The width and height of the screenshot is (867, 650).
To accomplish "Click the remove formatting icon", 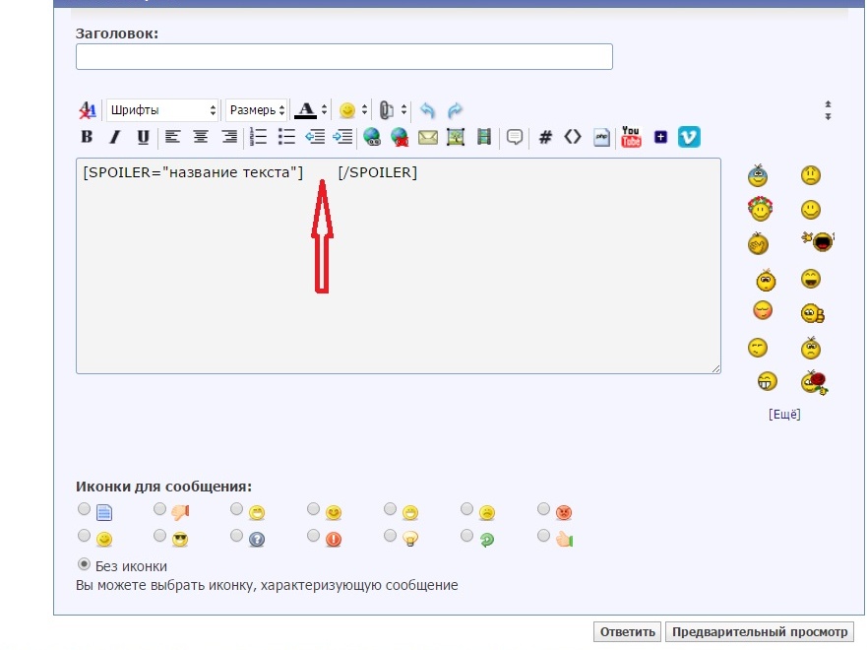I will 88,110.
